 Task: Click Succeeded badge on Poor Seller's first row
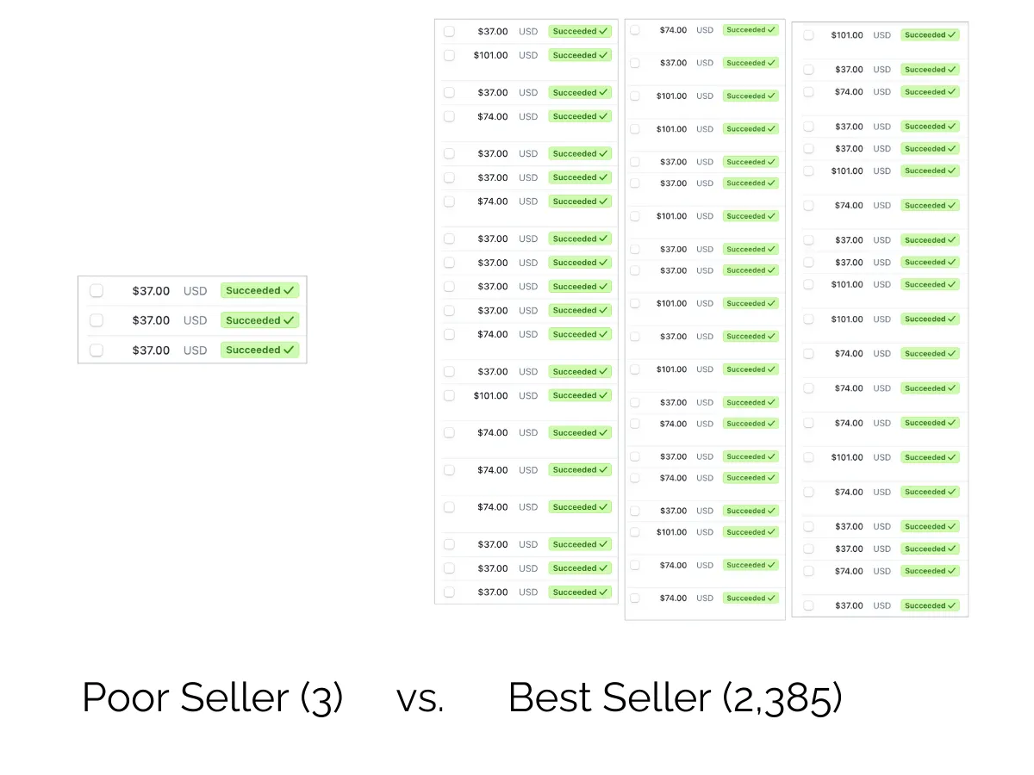click(260, 291)
